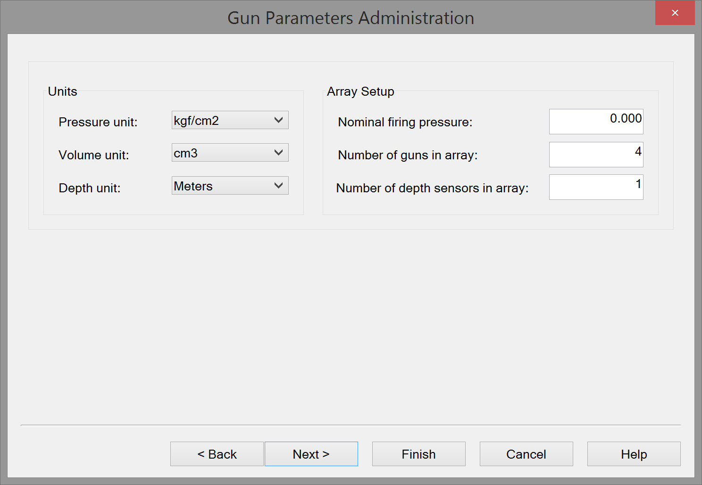Click the Gun Parameters Administration title bar
The image size is (702, 485).
pyautogui.click(x=351, y=18)
